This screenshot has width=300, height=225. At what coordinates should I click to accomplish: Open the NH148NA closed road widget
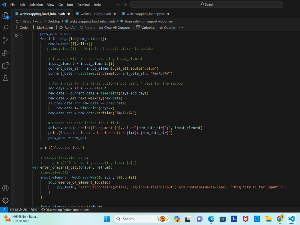tap(21, 219)
